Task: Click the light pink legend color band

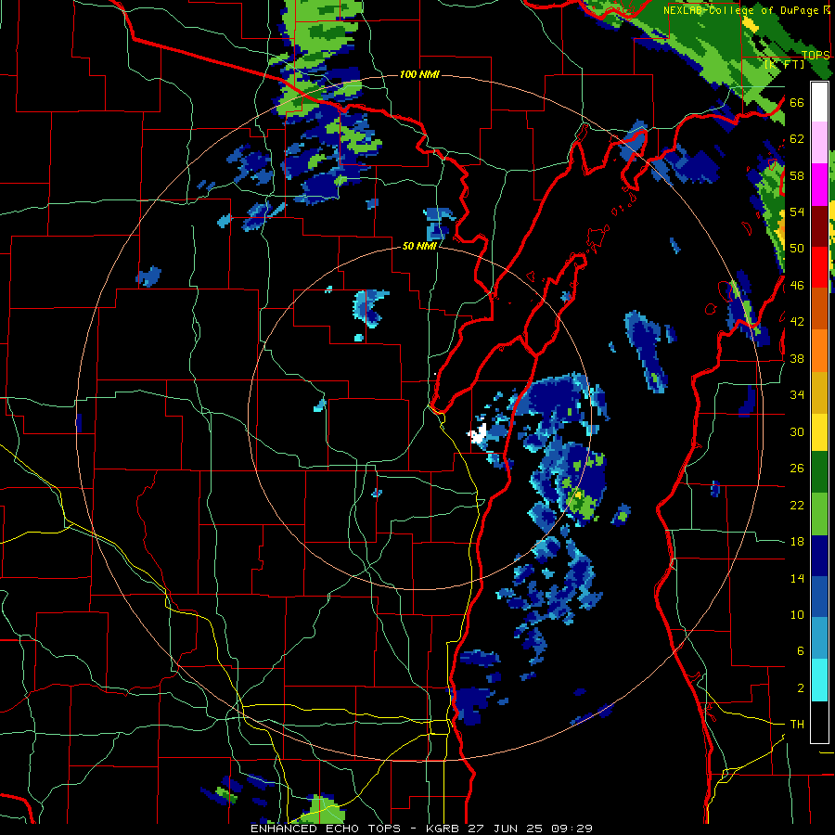Action: click(x=819, y=143)
